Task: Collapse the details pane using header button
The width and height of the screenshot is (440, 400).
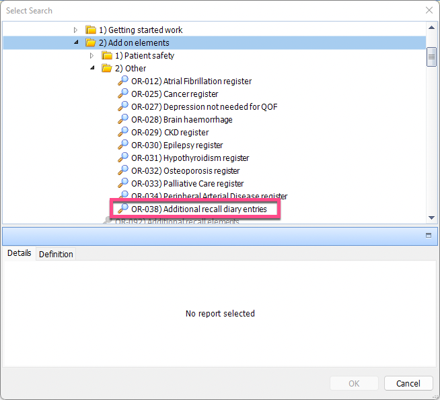Action: (x=429, y=236)
